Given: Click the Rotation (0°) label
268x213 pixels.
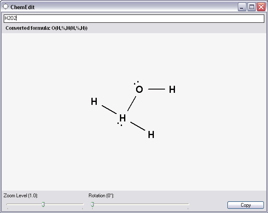Looking at the screenshot, I should coord(101,196).
